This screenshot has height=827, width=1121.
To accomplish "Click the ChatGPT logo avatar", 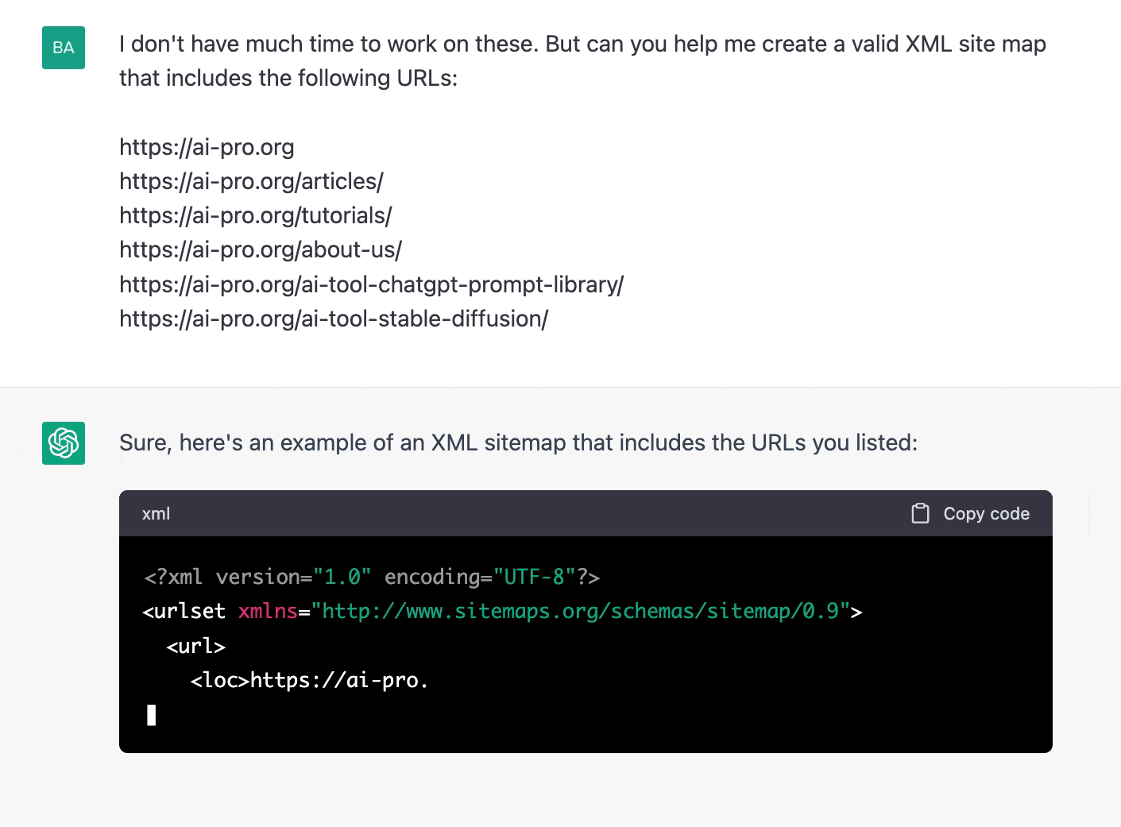I will point(64,443).
